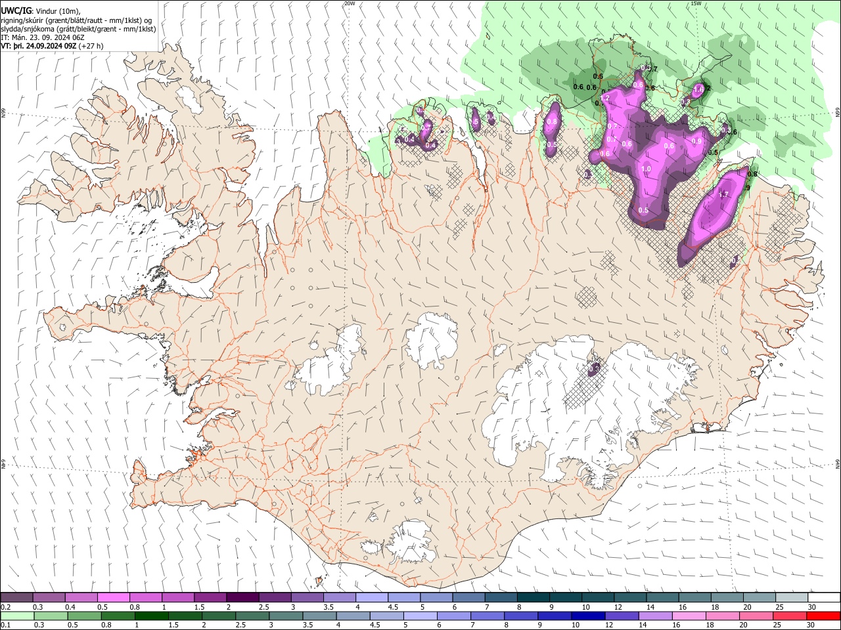Select the snow legend swatch labeled 0.3

coord(49,598)
